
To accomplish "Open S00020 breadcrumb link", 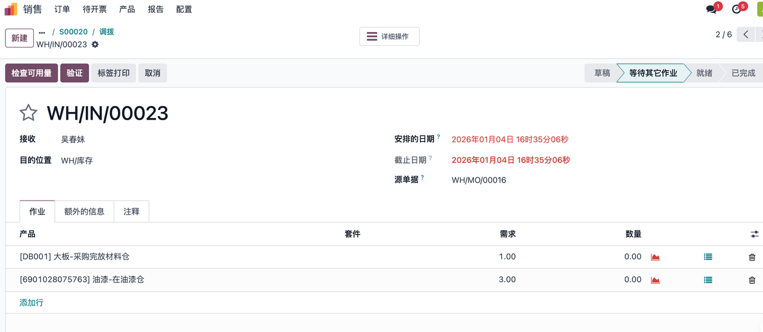I will click(73, 32).
